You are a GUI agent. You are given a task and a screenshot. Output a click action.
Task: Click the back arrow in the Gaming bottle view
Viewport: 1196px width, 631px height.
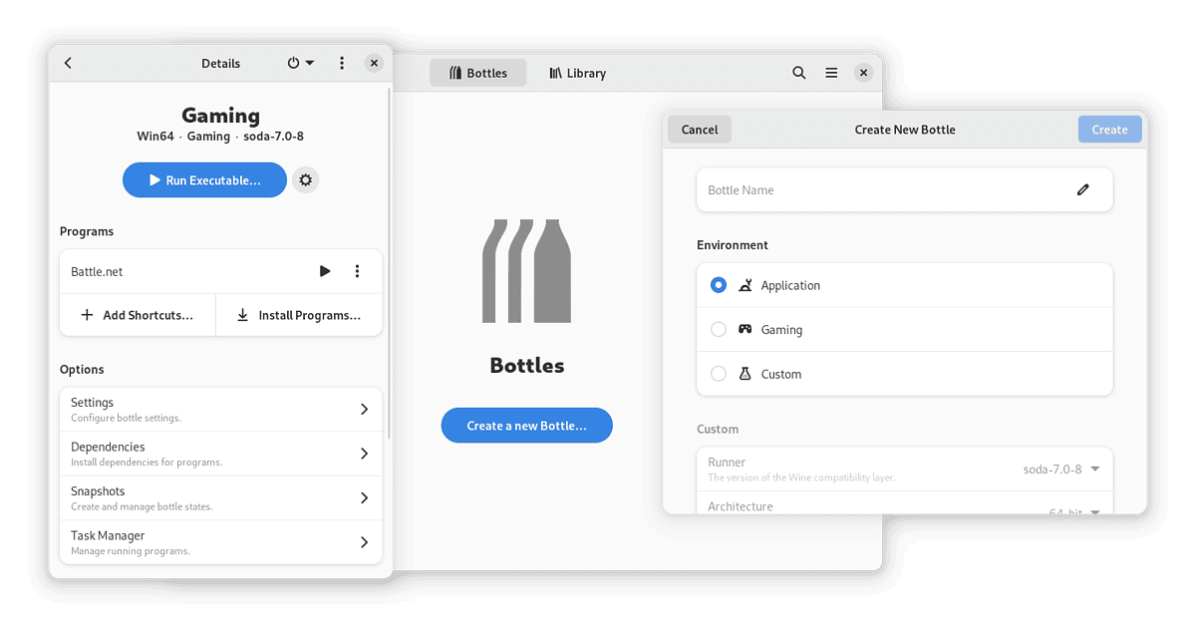point(68,63)
